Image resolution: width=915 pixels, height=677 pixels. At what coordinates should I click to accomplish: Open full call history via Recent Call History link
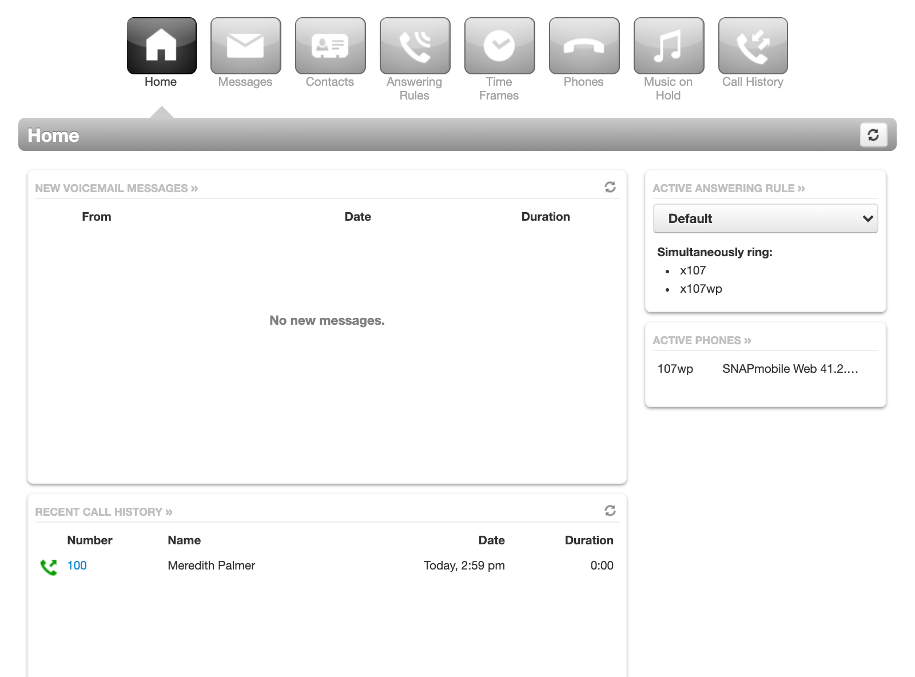[104, 512]
